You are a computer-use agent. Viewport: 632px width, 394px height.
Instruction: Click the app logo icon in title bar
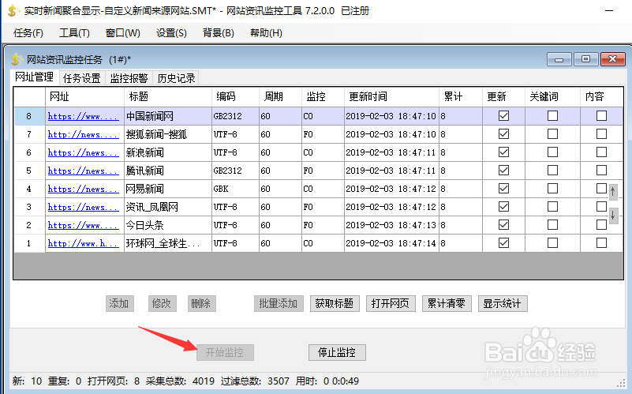(x=13, y=10)
